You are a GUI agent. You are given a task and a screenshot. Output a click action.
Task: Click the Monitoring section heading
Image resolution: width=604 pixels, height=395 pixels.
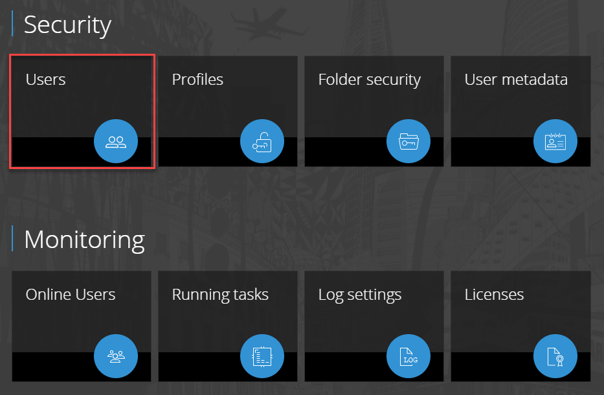[84, 240]
